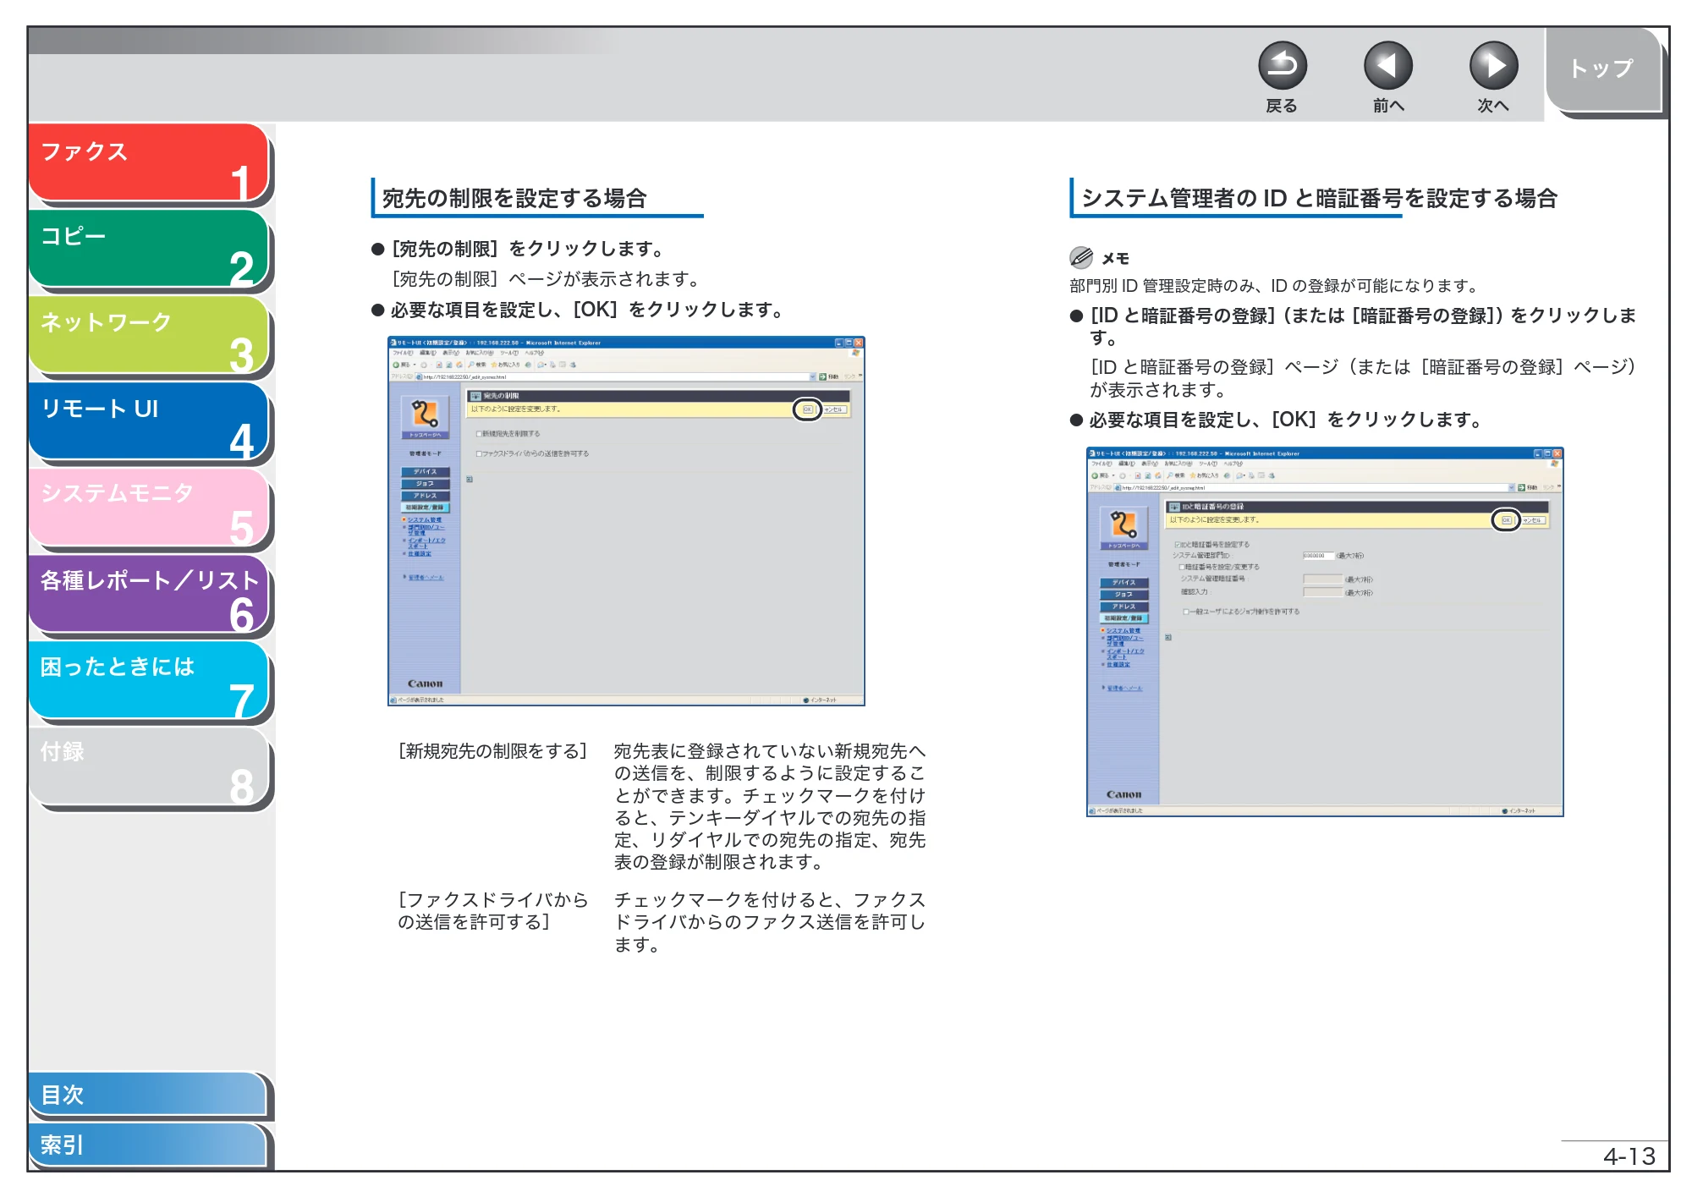
Task: Click small return icon below form in IDと暗証番号の登録 screenshot
Action: pos(1168,638)
